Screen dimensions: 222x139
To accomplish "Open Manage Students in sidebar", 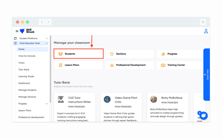I will (x=28, y=90).
